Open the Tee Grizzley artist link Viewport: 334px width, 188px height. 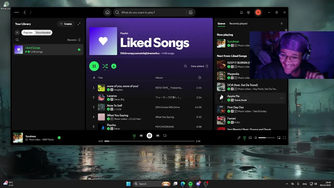coord(260,111)
